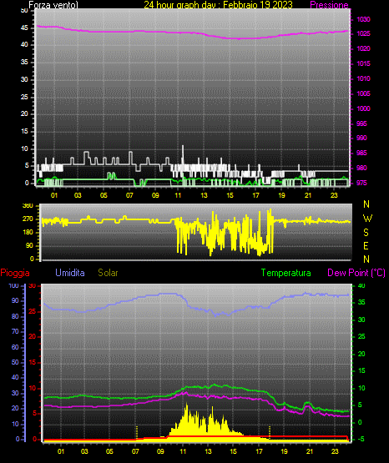Click hour 13 on bottom graph axis

coord(208,451)
